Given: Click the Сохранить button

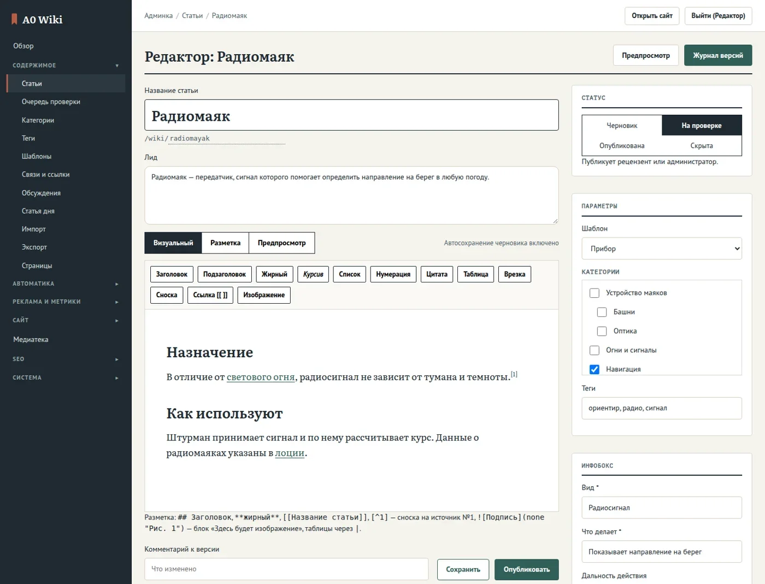Looking at the screenshot, I should 463,570.
